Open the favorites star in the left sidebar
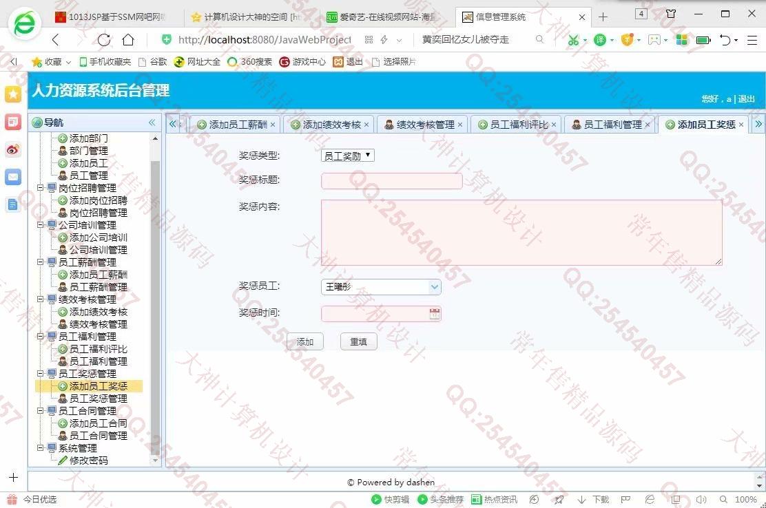This screenshot has height=508, width=766. [x=12, y=94]
